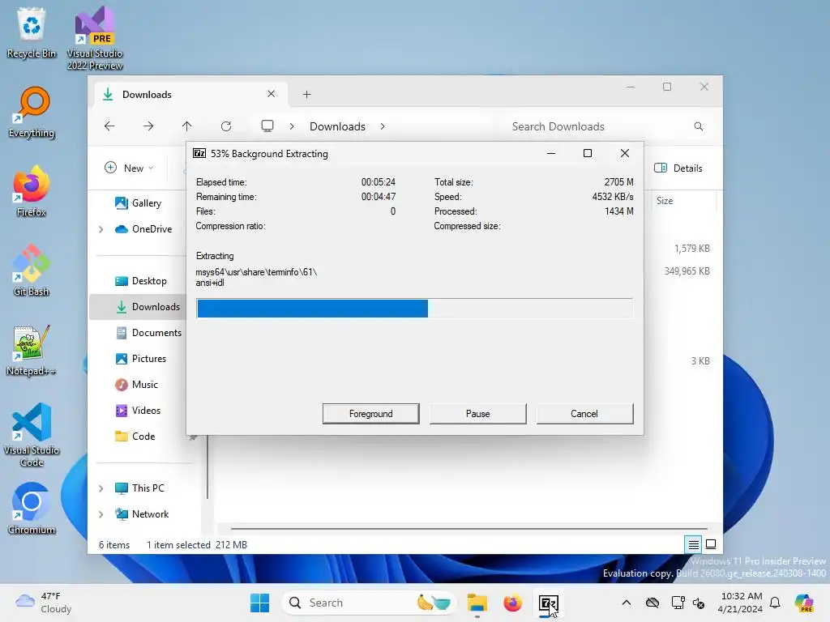Click the horizontal scrollbar in file list
830x622 pixels.
pos(469,528)
